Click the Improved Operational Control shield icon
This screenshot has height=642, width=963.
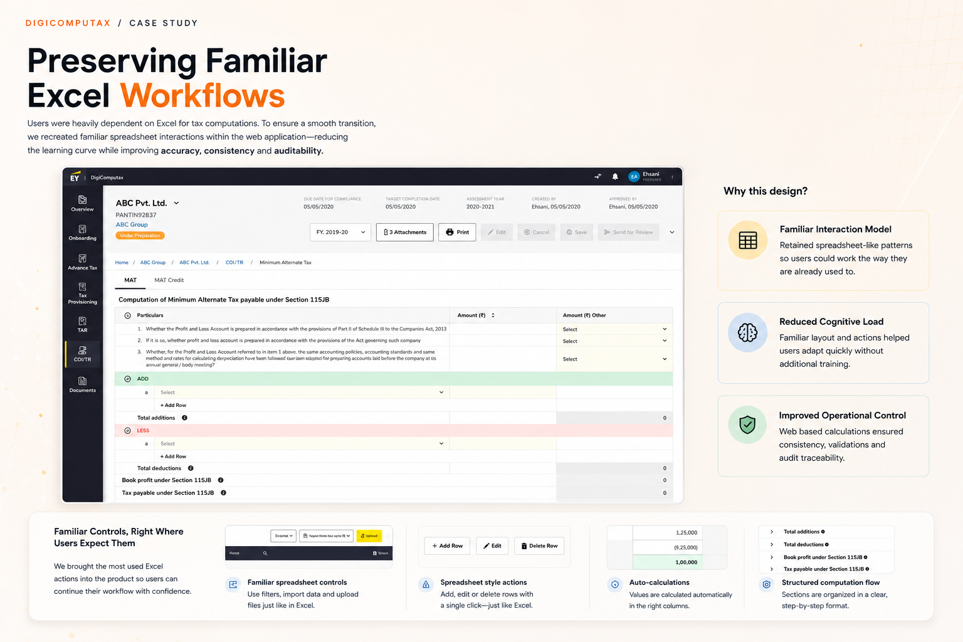coord(747,425)
